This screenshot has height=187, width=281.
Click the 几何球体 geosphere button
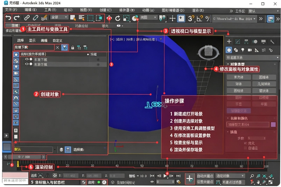click(x=264, y=84)
